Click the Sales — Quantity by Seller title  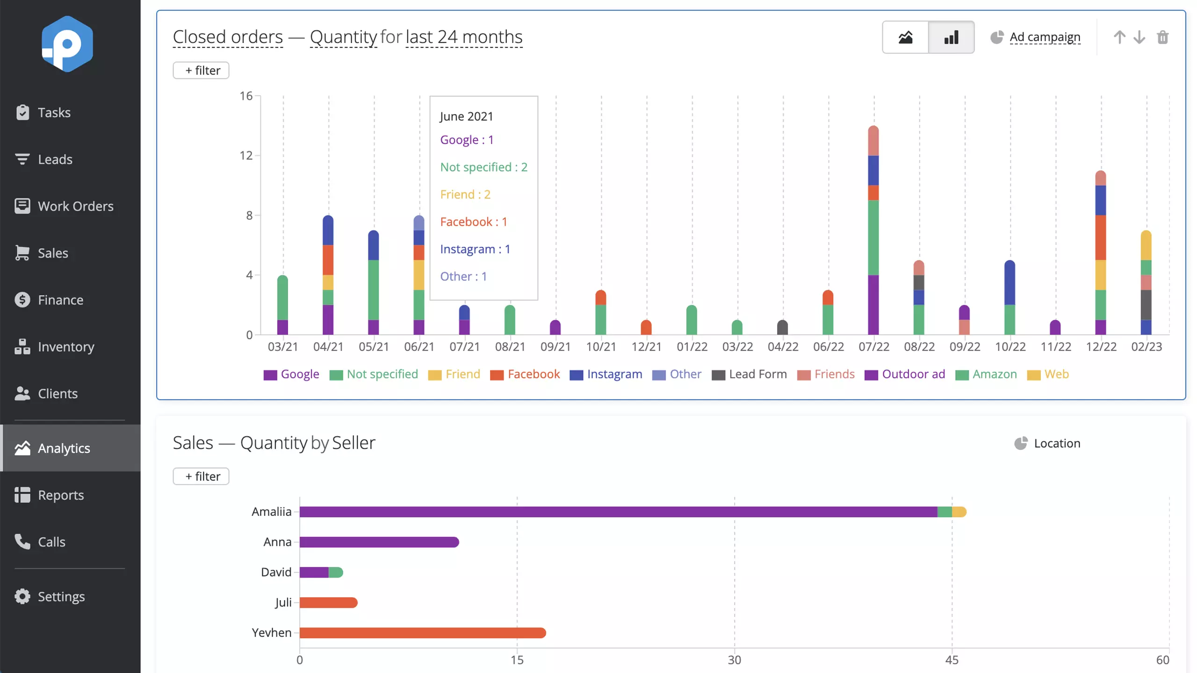274,443
